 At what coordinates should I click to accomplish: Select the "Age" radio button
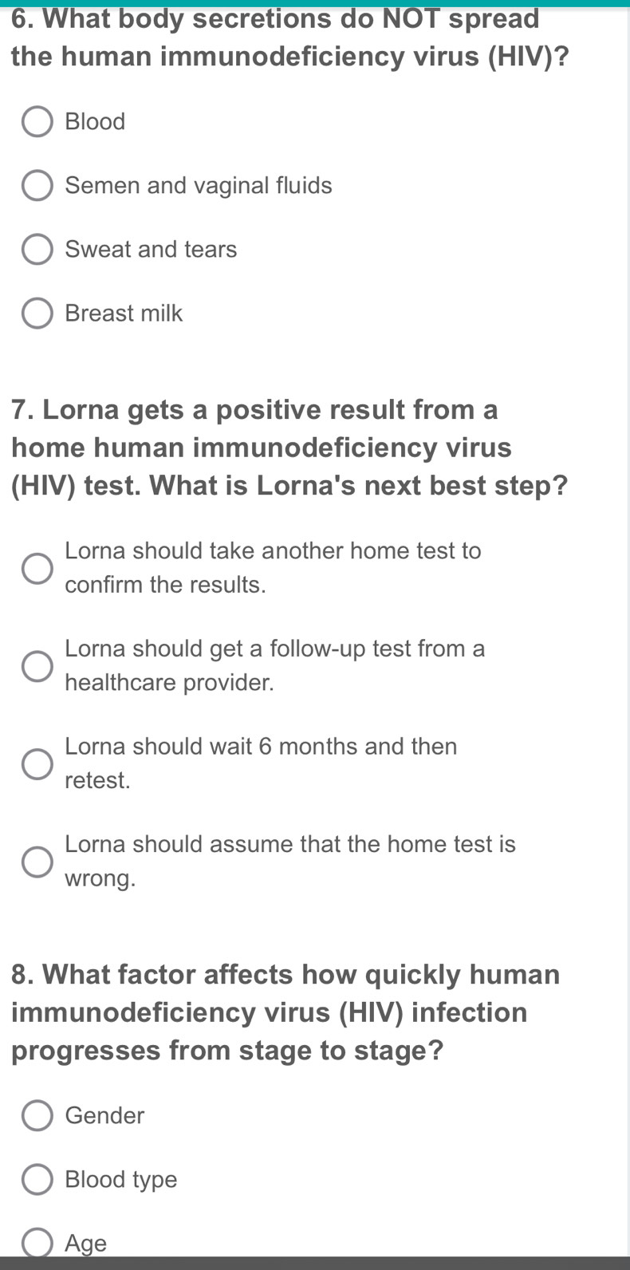(37, 1243)
